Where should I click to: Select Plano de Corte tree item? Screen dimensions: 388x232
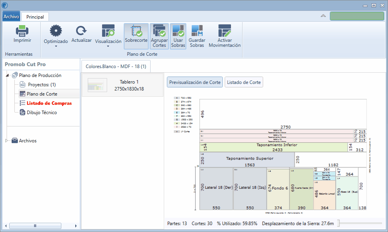pos(42,94)
